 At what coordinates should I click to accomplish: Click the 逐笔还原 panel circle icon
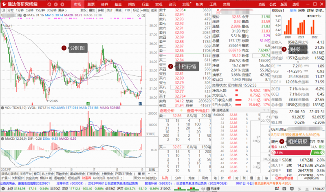pos(214,110)
